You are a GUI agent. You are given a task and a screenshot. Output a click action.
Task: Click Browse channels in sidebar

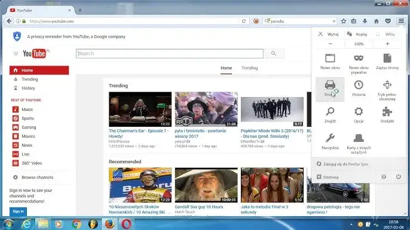coord(33,178)
